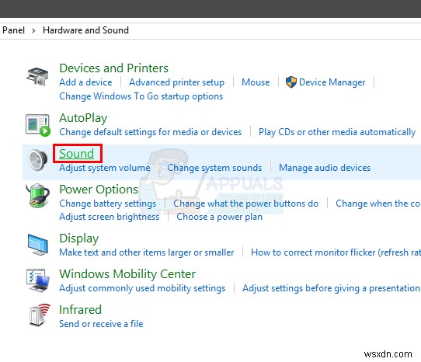Open the Sound heading link
This screenshot has width=421, height=362.
pos(77,154)
